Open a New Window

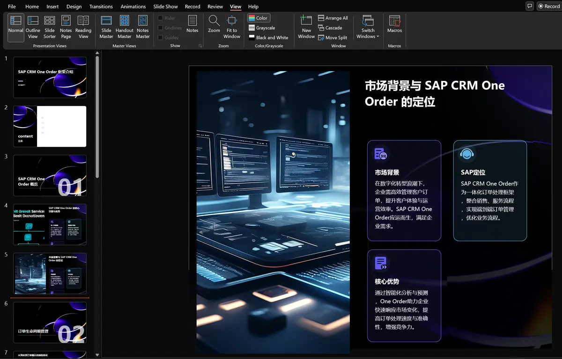pyautogui.click(x=306, y=27)
